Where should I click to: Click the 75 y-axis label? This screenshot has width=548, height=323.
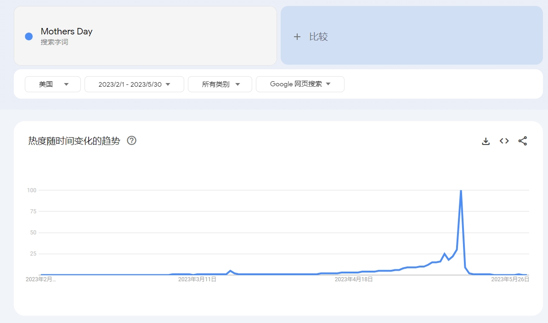point(33,211)
